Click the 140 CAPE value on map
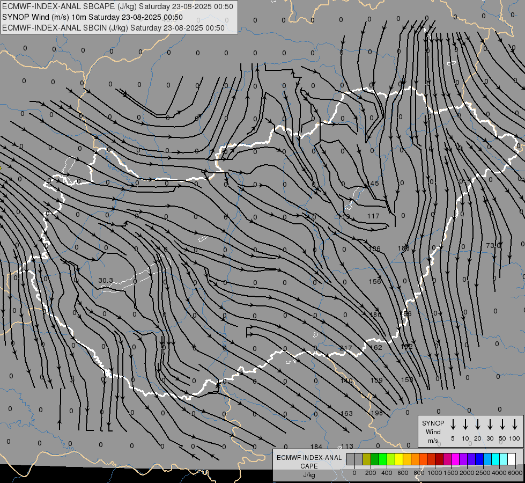The height and width of the screenshot is (483, 525). pos(346,381)
